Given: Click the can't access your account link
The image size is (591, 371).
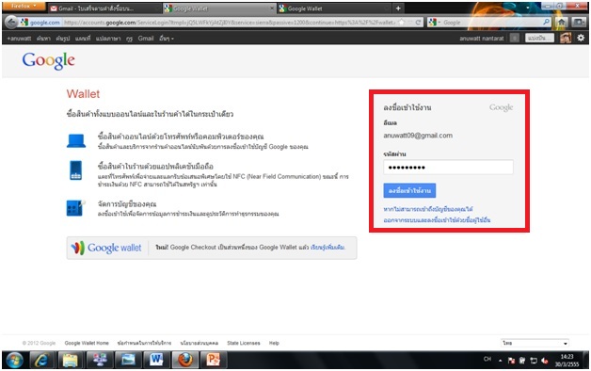Looking at the screenshot, I should [x=428, y=209].
